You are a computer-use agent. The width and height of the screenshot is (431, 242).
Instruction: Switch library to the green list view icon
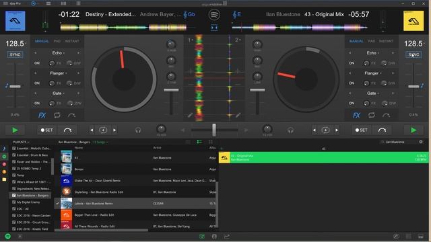point(199,142)
